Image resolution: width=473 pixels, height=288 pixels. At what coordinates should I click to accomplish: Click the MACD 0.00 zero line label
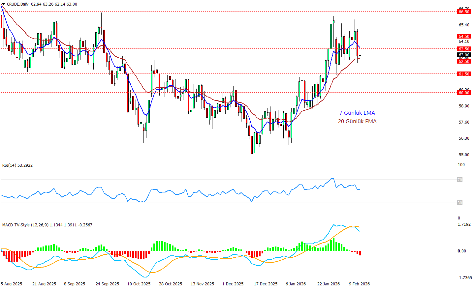click(x=462, y=251)
